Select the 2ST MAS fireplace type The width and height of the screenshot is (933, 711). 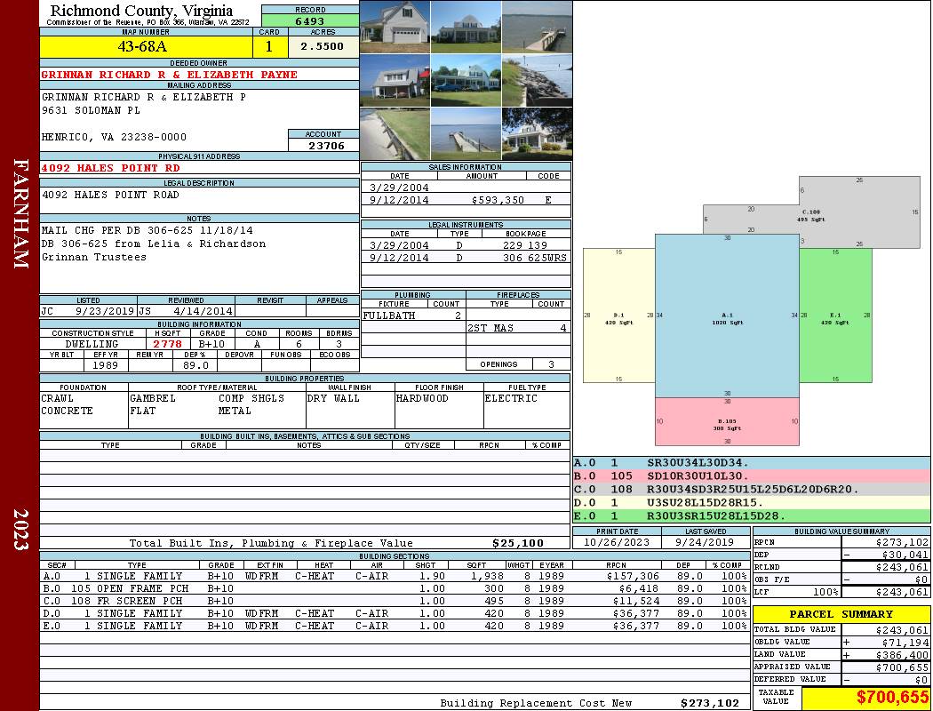[490, 328]
